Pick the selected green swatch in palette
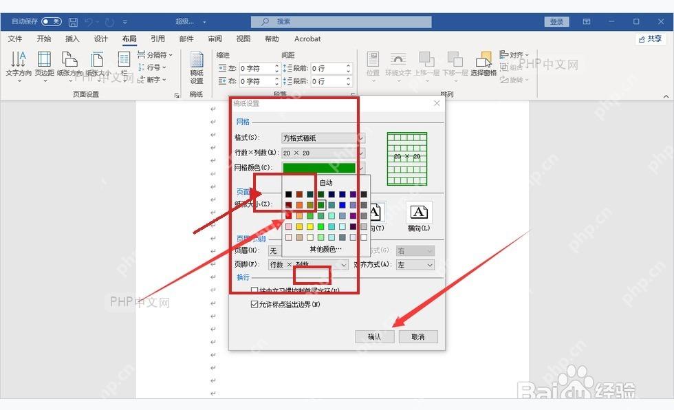 tap(320, 205)
